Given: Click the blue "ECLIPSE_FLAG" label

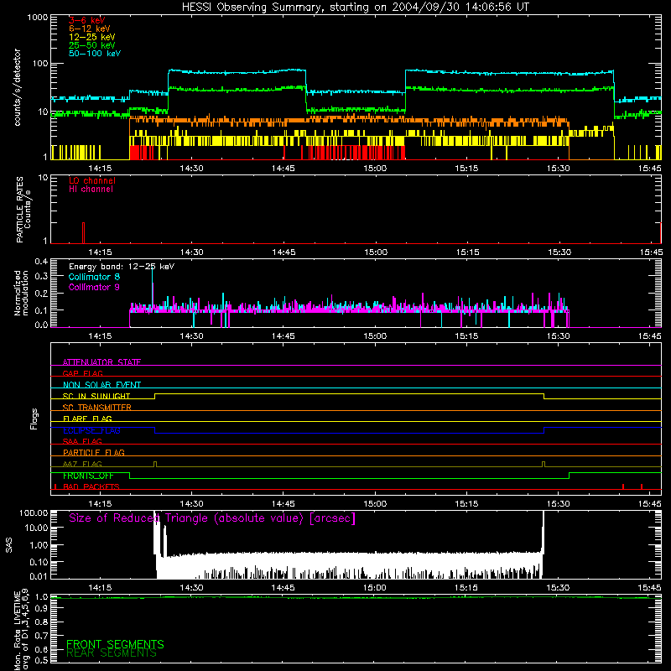Looking at the screenshot, I should pyautogui.click(x=91, y=430).
